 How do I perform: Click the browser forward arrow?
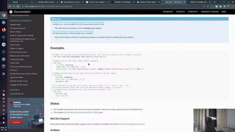14,7
